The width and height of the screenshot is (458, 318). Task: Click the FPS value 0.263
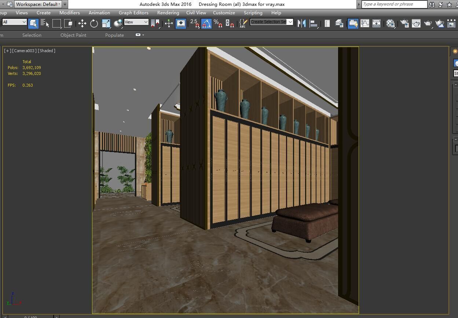(x=28, y=85)
